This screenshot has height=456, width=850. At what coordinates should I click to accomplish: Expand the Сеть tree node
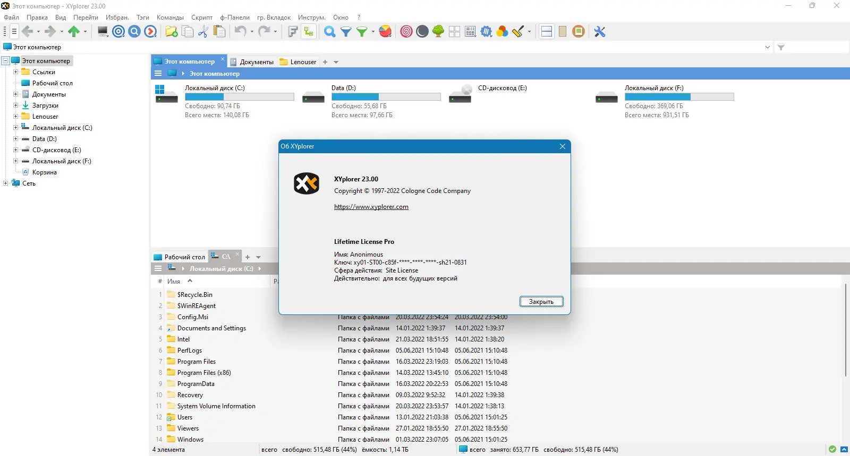(5, 183)
